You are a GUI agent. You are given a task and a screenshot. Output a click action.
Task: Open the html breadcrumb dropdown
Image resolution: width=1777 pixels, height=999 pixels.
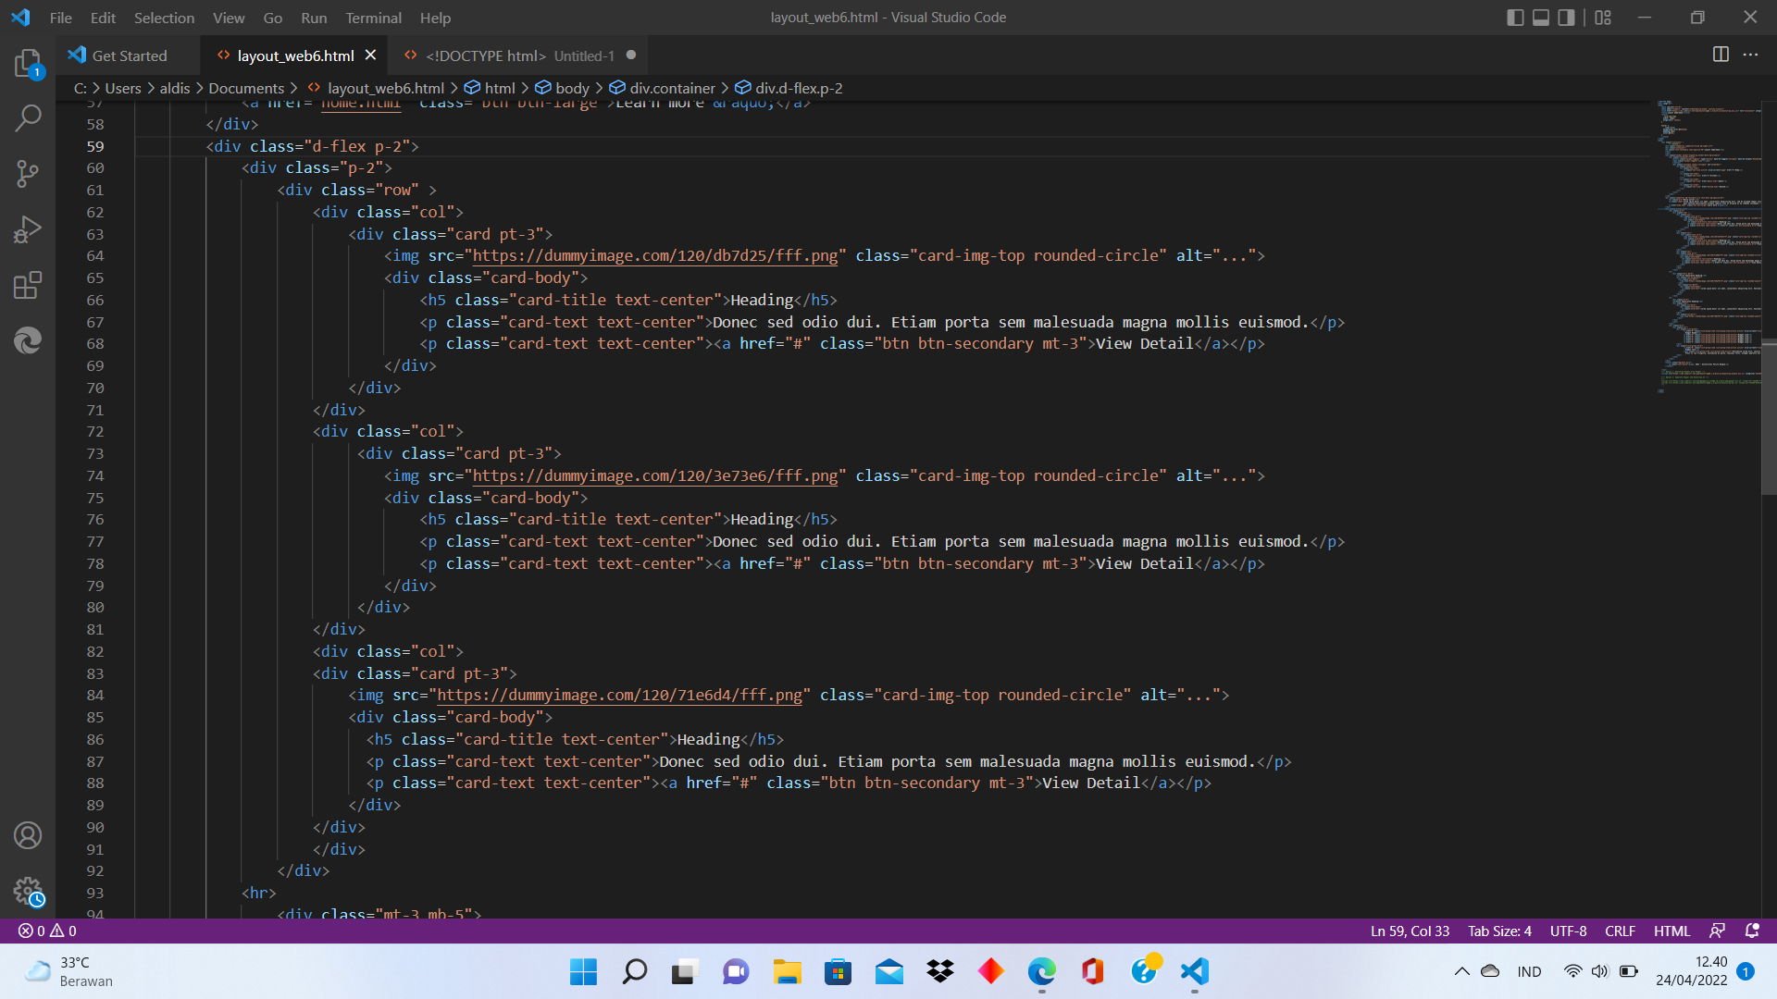coord(500,88)
